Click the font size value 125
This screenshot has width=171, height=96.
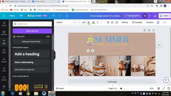[x=84, y=22]
